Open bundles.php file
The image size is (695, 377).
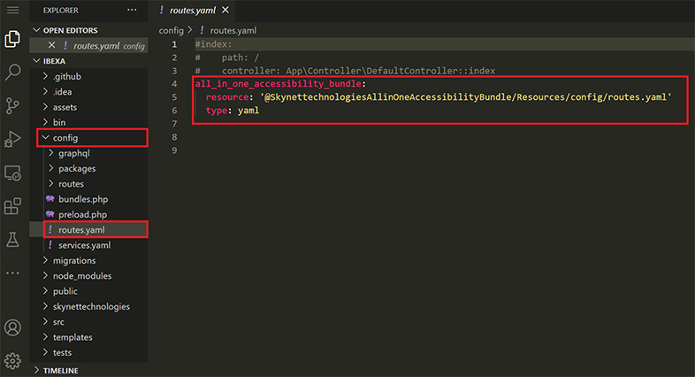82,199
